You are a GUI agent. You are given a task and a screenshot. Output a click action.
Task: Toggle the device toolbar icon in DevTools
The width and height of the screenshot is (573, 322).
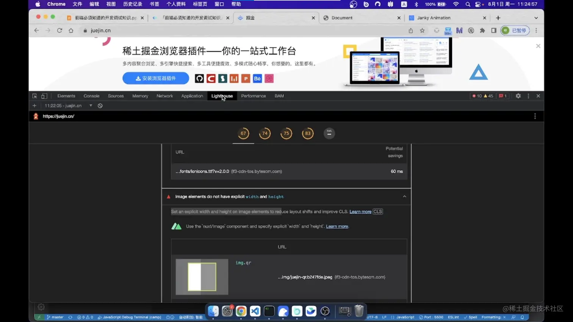click(x=44, y=96)
